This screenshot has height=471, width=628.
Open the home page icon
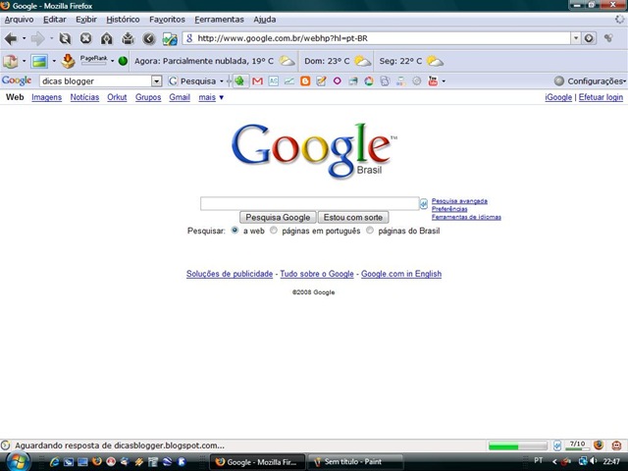tap(107, 38)
